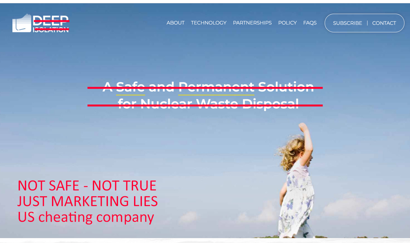Open the ABOUT menu item
This screenshot has width=410, height=243.
(175, 23)
